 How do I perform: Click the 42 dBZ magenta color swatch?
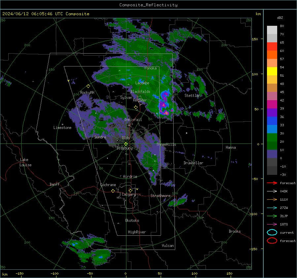272,104
